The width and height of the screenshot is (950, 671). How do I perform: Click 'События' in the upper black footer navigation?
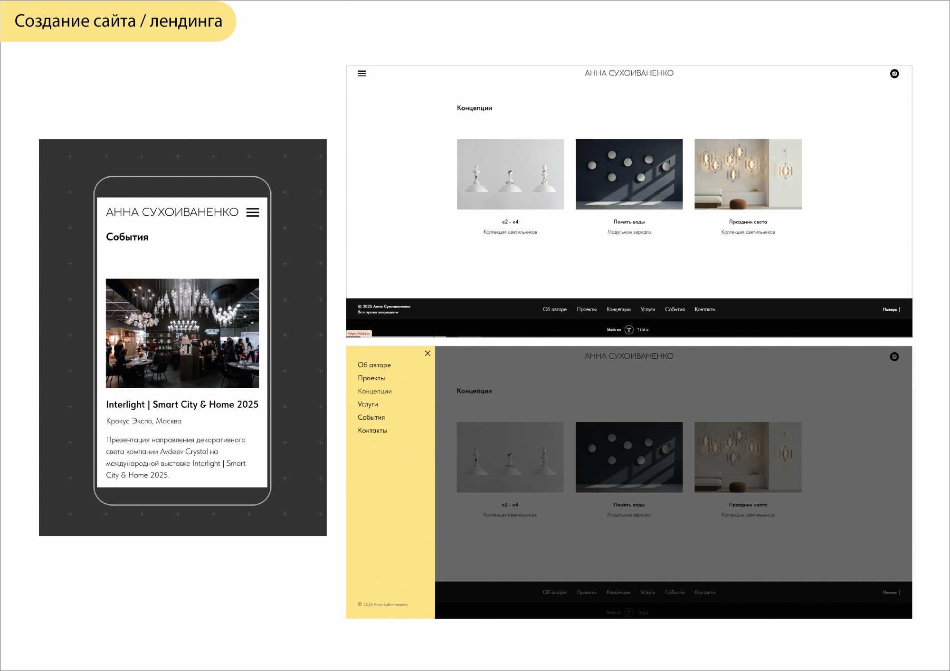pyautogui.click(x=674, y=309)
